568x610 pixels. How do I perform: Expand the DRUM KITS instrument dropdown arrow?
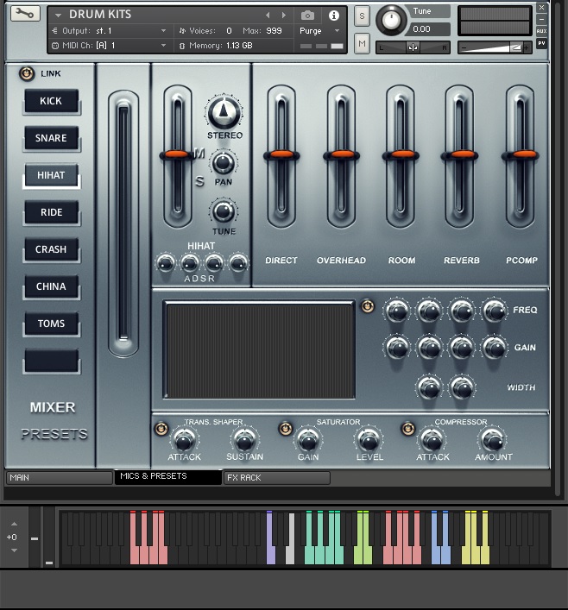pyautogui.click(x=59, y=16)
